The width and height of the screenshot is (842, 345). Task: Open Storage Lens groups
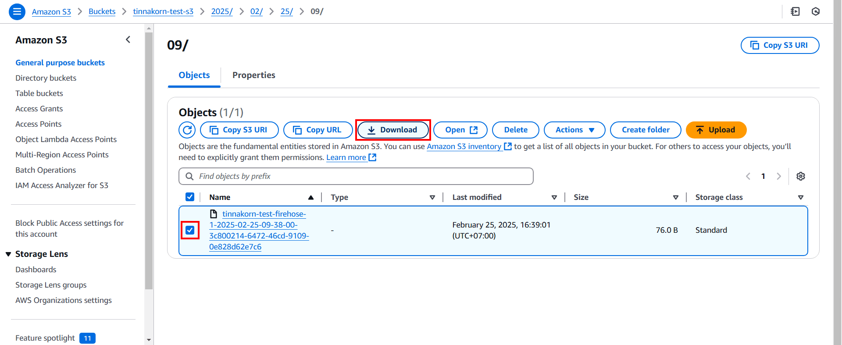51,285
